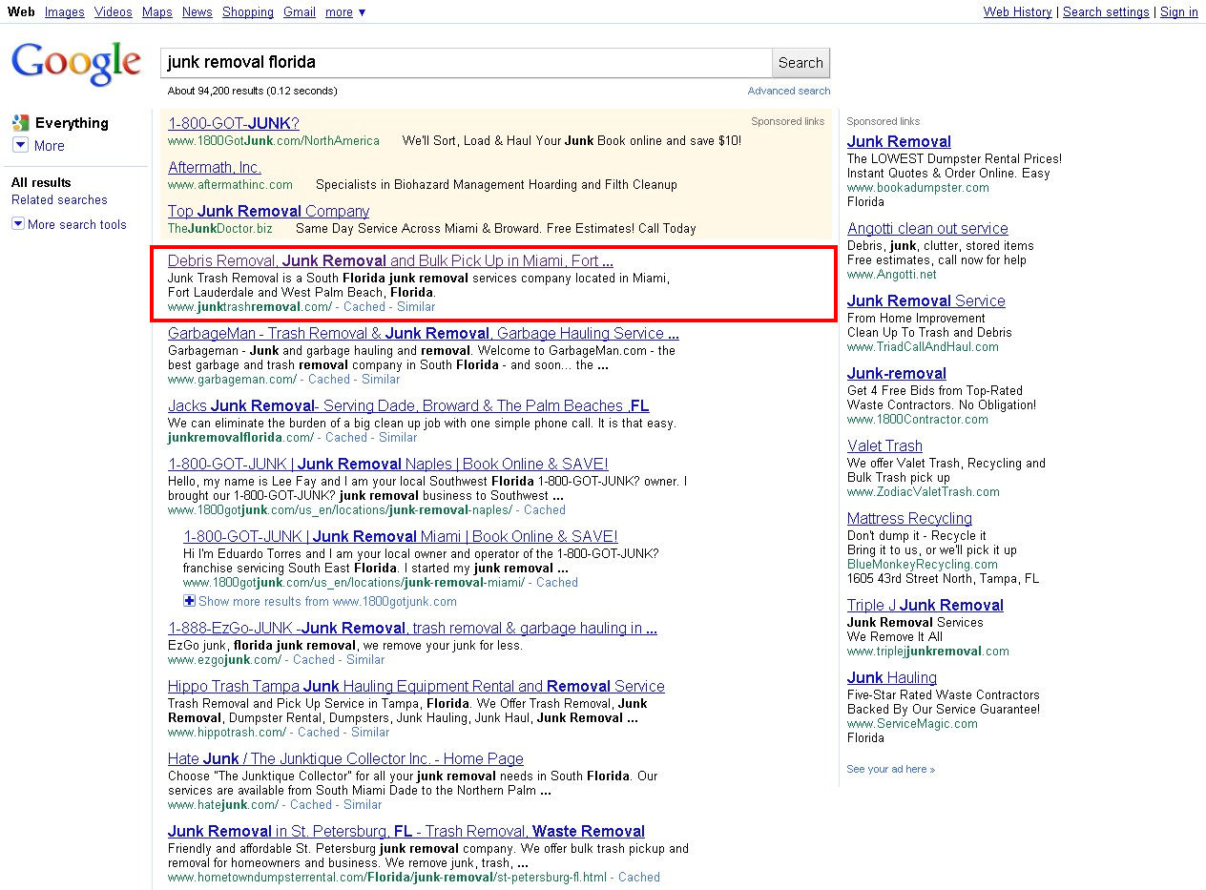The width and height of the screenshot is (1206, 890).
Task: Click the Search button
Action: [x=801, y=63]
